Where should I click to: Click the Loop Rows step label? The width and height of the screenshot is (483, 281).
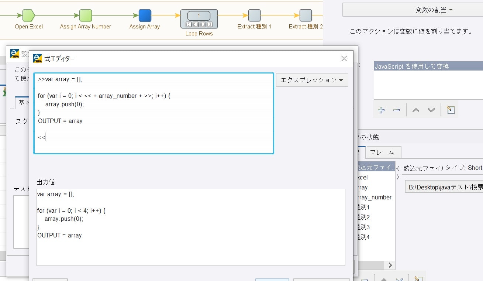(199, 34)
